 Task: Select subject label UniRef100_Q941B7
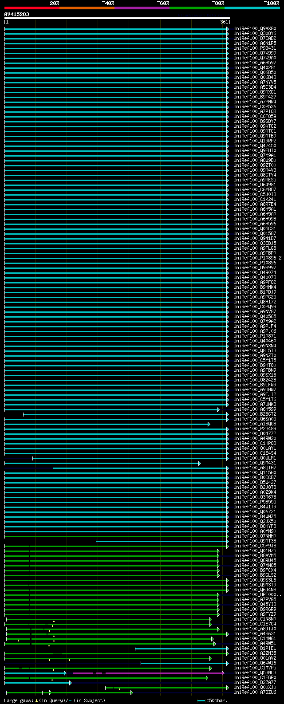[x=255, y=238]
